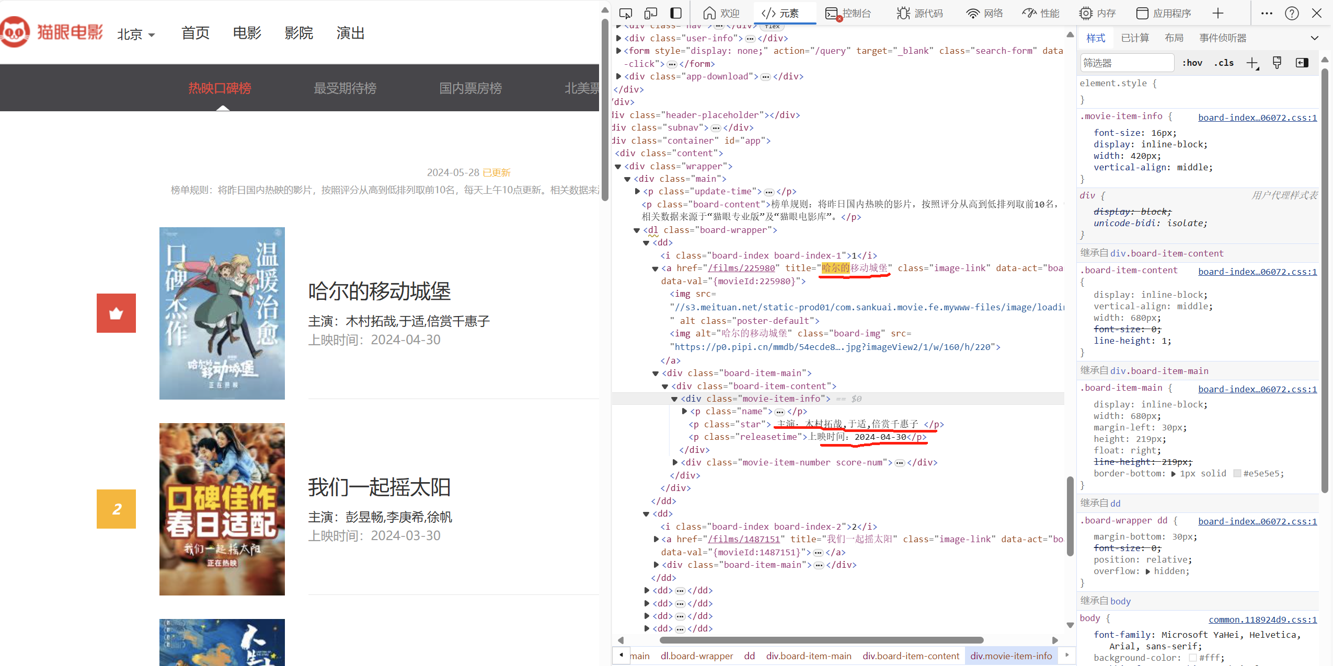Screen dimensions: 1333x666
Task: Focus the 筛选器 styles filter field
Action: pos(1127,63)
